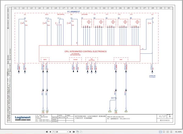Go to the first page

tap(47, 132)
